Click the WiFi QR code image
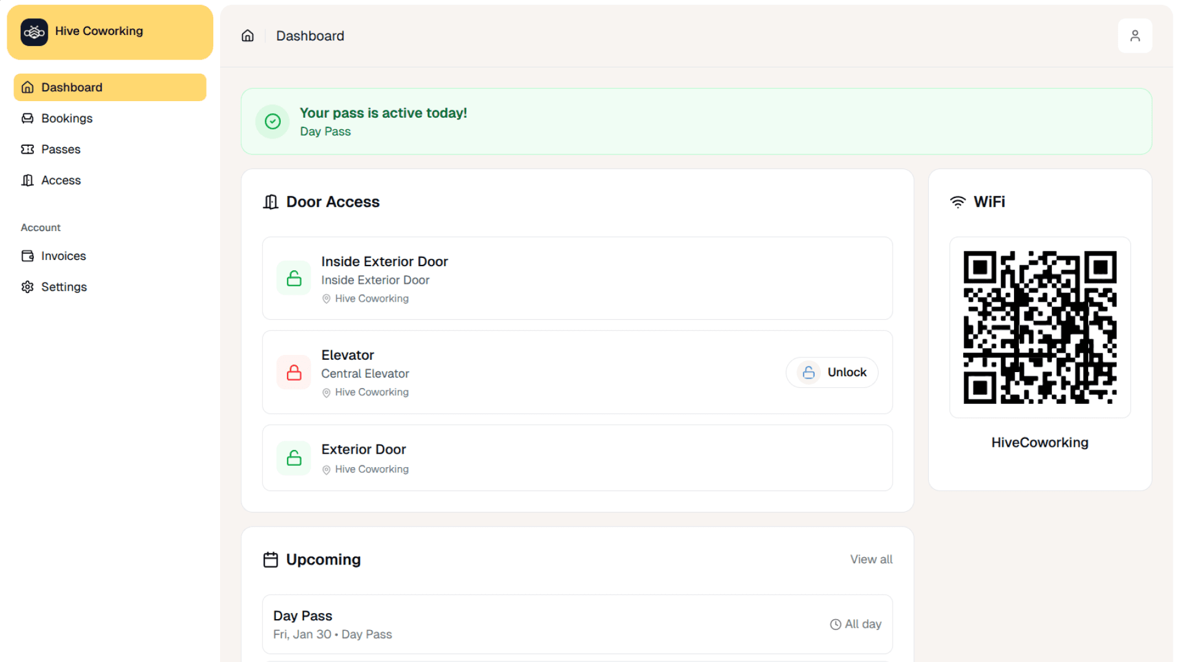1177x662 pixels. [1040, 327]
